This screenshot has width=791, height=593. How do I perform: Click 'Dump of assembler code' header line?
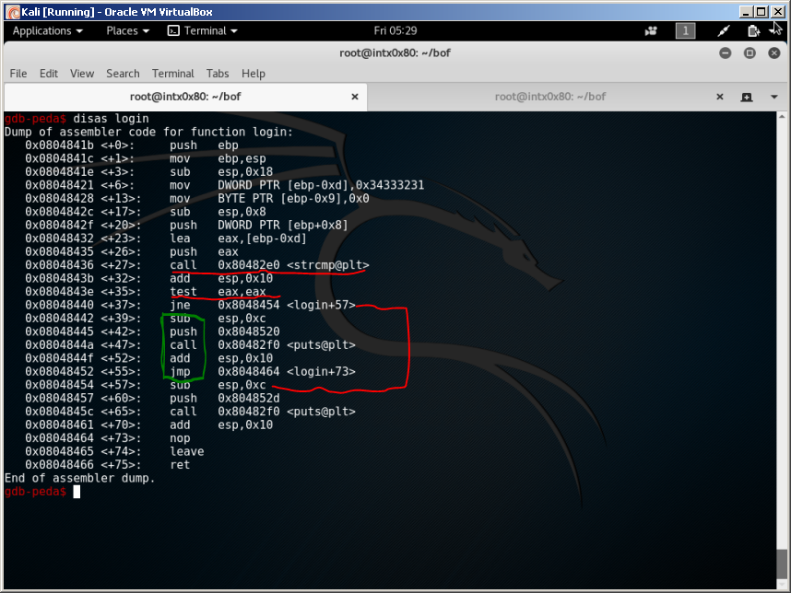tap(148, 132)
